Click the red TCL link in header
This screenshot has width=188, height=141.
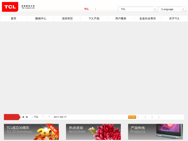coord(86,9)
